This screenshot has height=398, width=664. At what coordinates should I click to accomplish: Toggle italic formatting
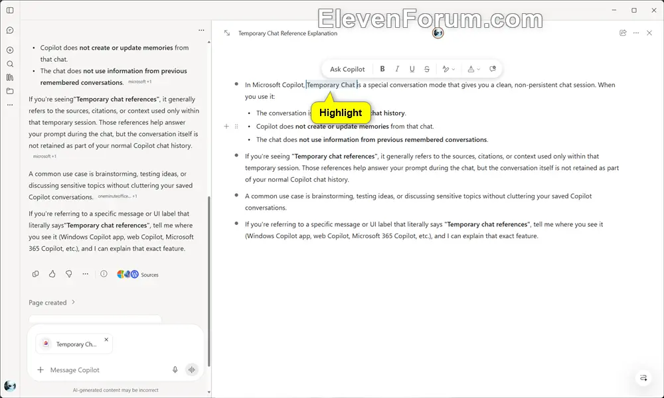[397, 69]
